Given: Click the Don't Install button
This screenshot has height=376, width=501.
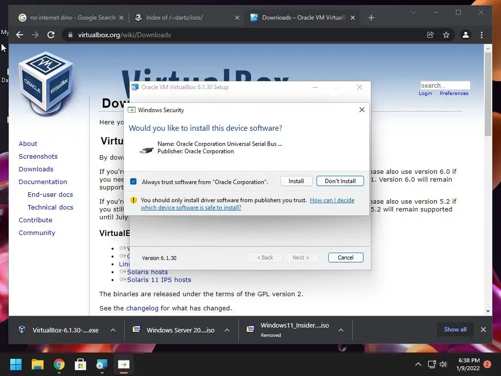Looking at the screenshot, I should point(340,181).
